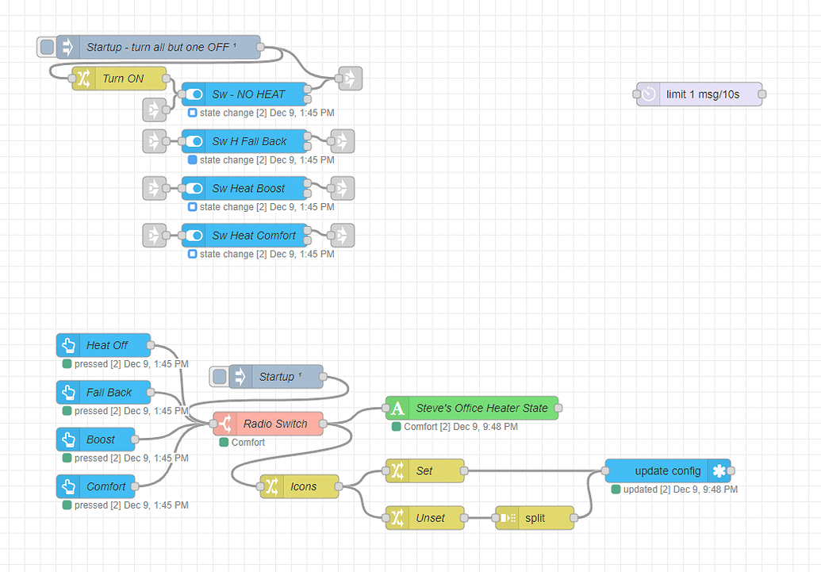Click the change icon on the 'Set' node
Viewport: 821px width, 572px height.
pos(397,471)
